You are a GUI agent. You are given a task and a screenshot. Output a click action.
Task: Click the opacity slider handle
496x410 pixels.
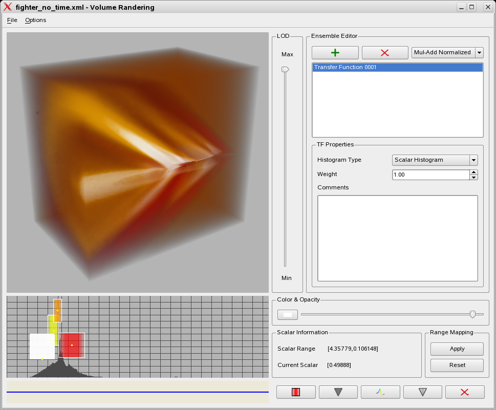(472, 314)
